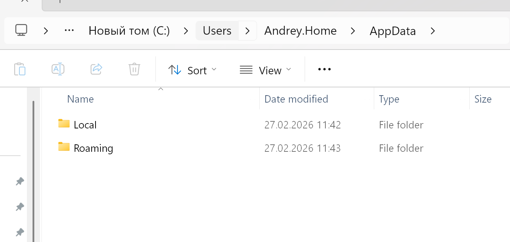510x242 pixels.
Task: Open the See more toolbar menu
Action: click(x=324, y=69)
